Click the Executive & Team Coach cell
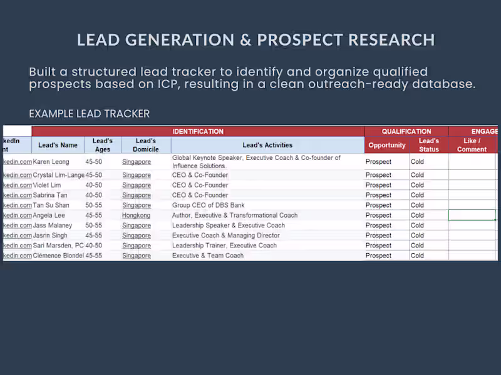The height and width of the screenshot is (375, 501). pyautogui.click(x=267, y=256)
